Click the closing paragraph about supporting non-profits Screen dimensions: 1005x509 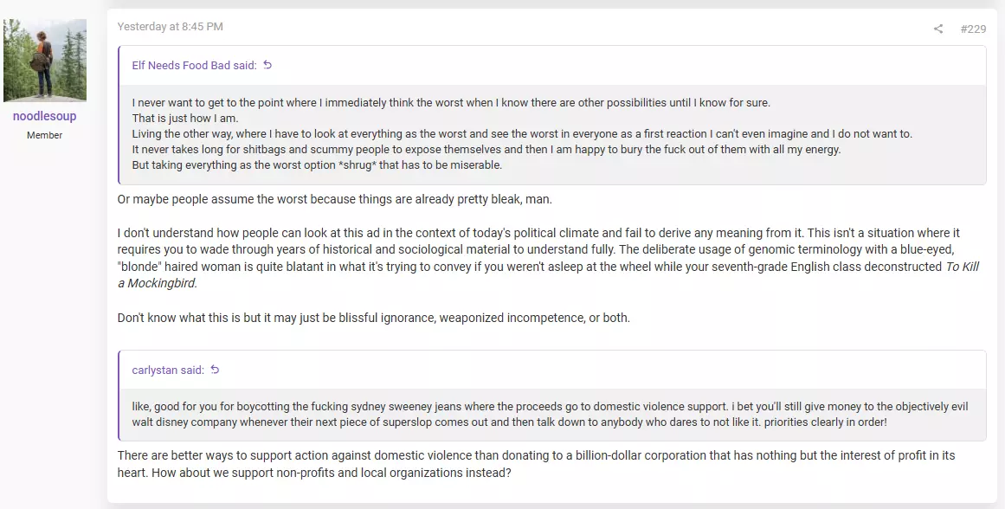coord(537,465)
